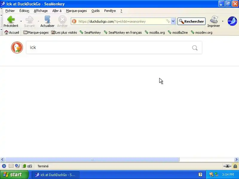The image size is (239, 179).
Task: Go to the Accueil home bookmark
Action: 12,33
